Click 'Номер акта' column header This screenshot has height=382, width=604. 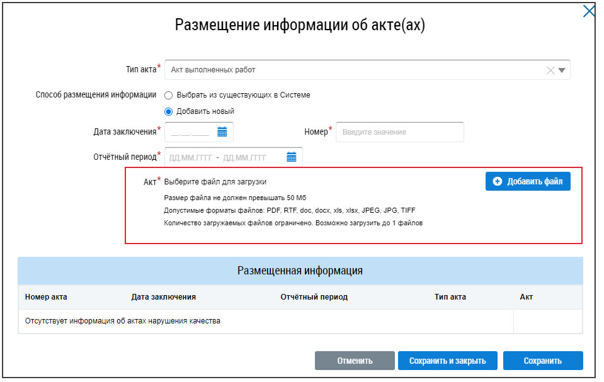pyautogui.click(x=46, y=297)
